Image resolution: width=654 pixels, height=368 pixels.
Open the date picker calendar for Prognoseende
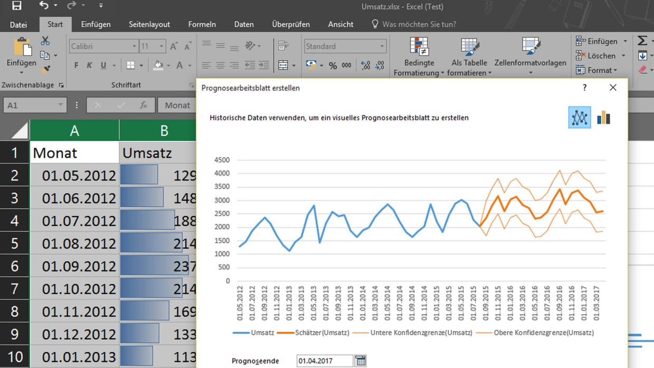[360, 361]
